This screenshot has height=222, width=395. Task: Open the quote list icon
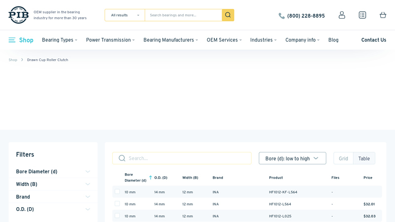[x=362, y=15]
